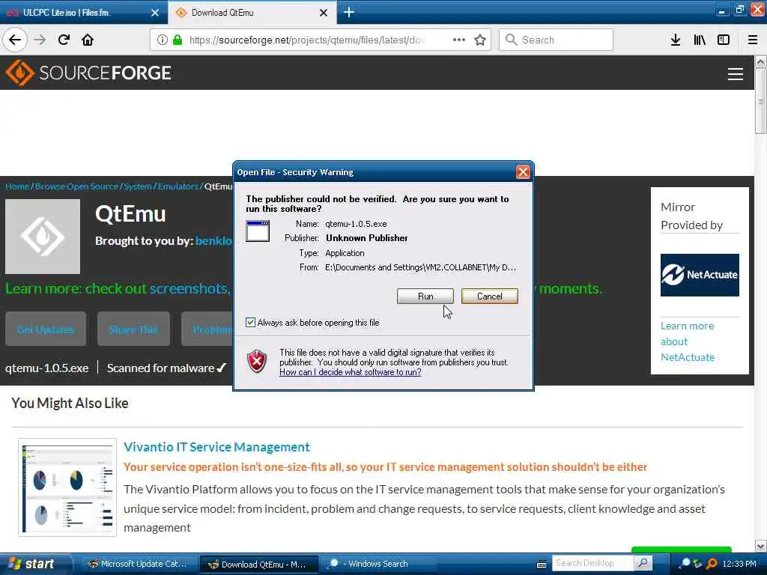Close the Download QtEmu tab
The image size is (767, 575).
point(324,13)
